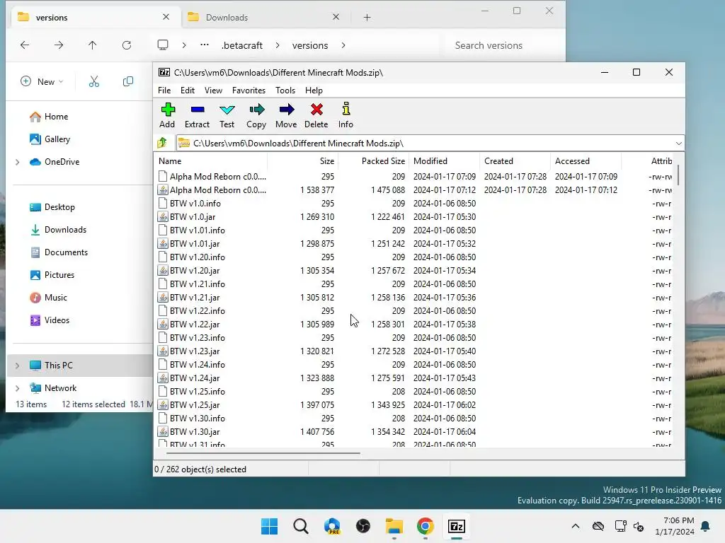
Task: Select the BTW v1.30.info row
Action: pos(413,419)
